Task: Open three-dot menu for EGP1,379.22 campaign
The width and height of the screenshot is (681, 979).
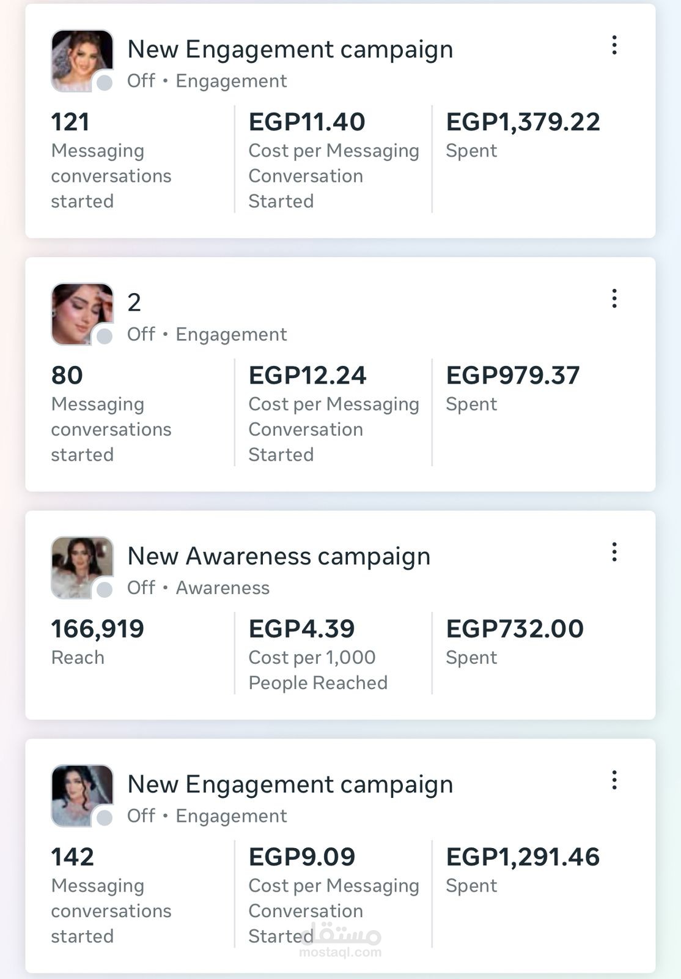Action: click(614, 45)
